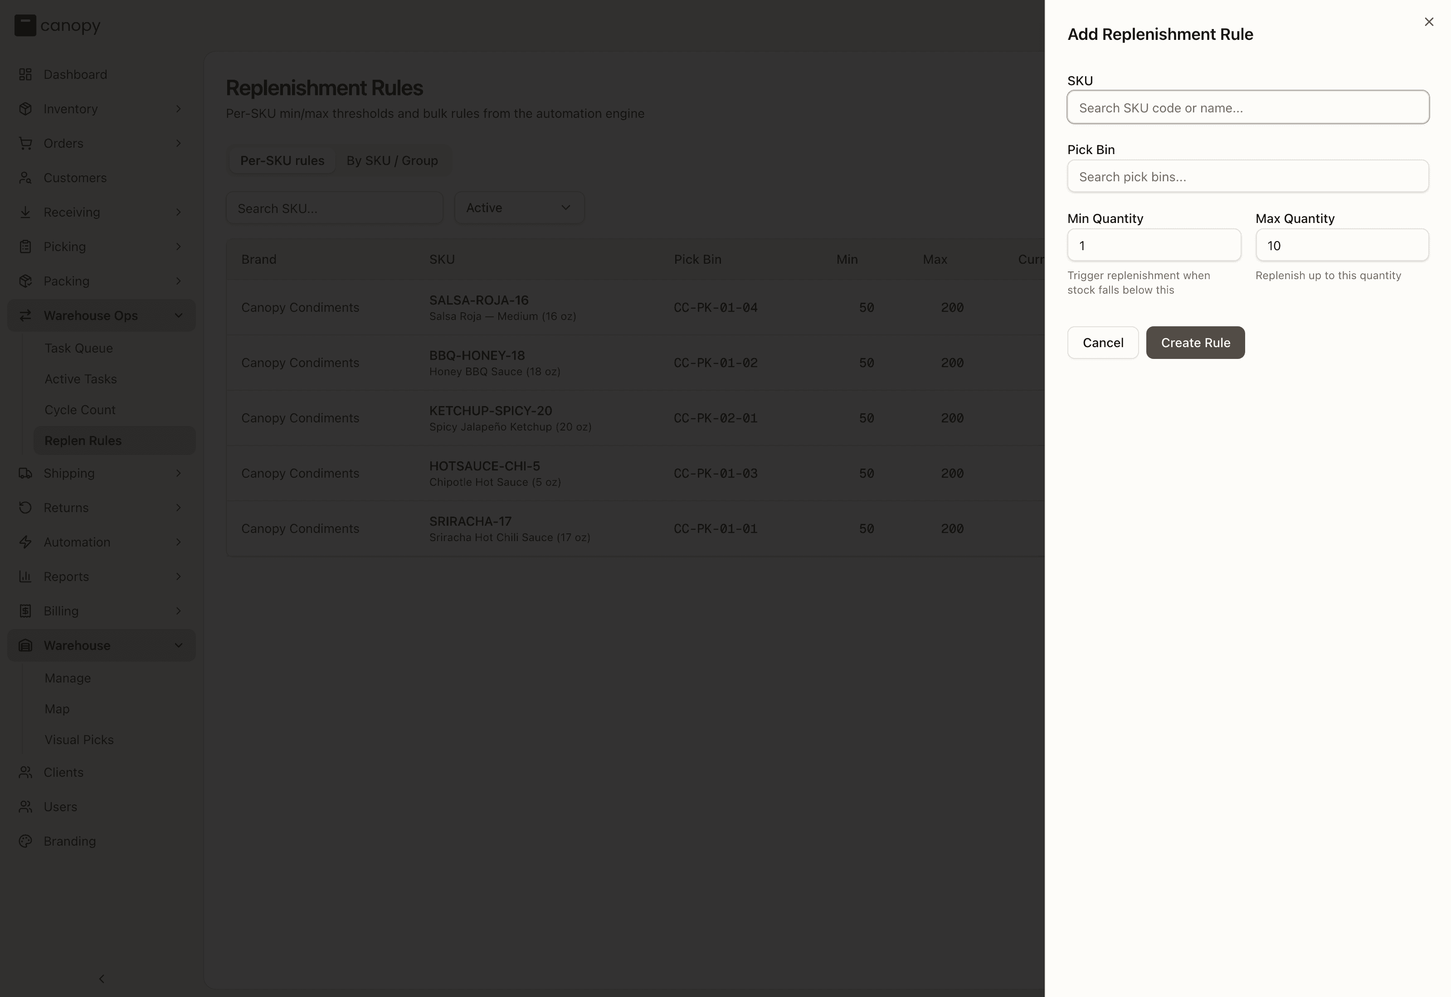Click the Automation lightning icon
This screenshot has height=997, width=1451.
pyautogui.click(x=25, y=542)
